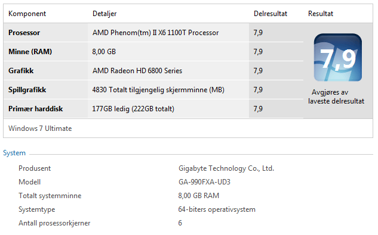The height and width of the screenshot is (235, 378).
Task: Click AMD Phenom II X6 1100T Processor text
Action: click(155, 33)
